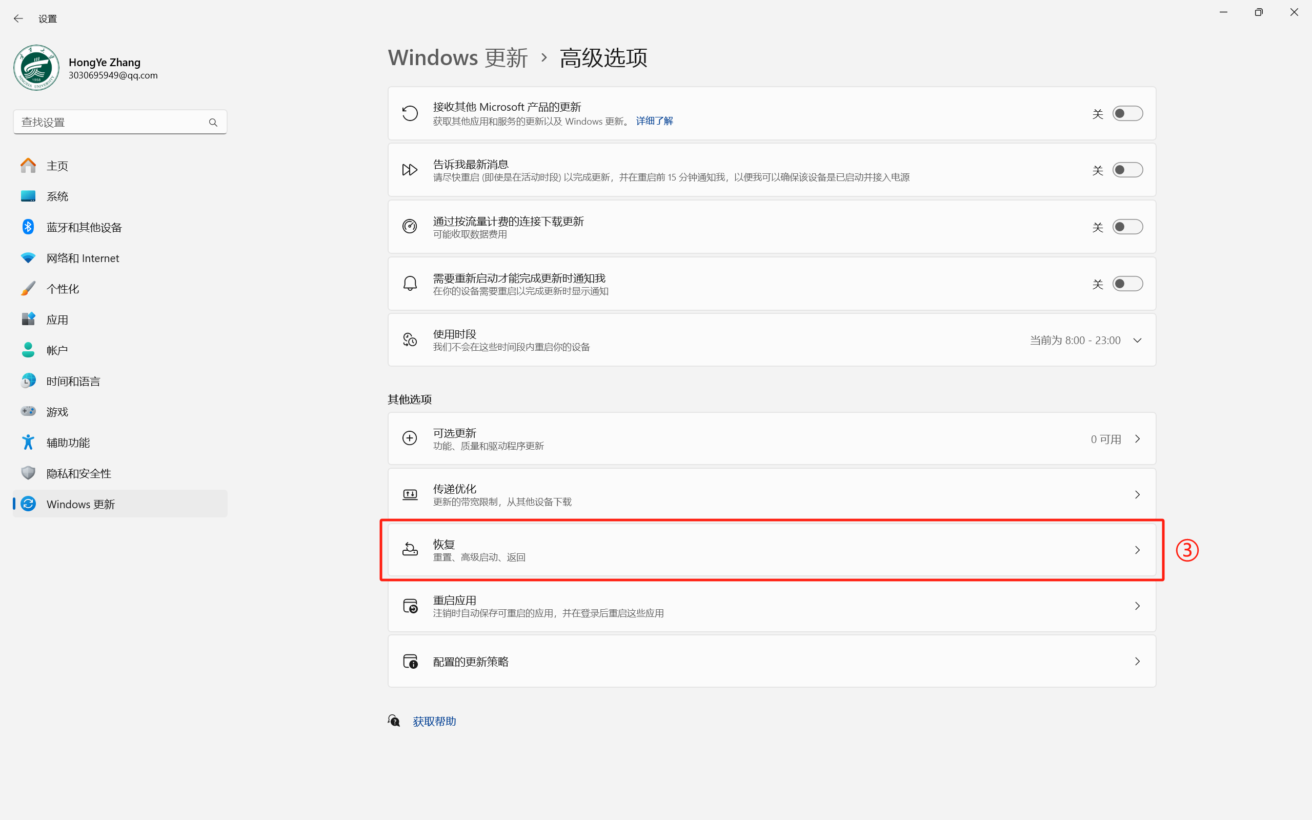Click the back arrow icon in title bar
The image size is (1312, 820).
[x=18, y=18]
